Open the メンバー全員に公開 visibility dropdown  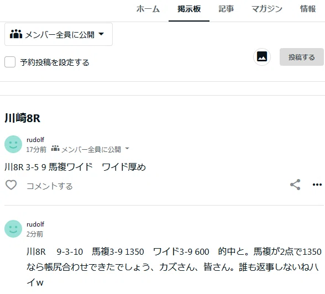click(x=59, y=34)
